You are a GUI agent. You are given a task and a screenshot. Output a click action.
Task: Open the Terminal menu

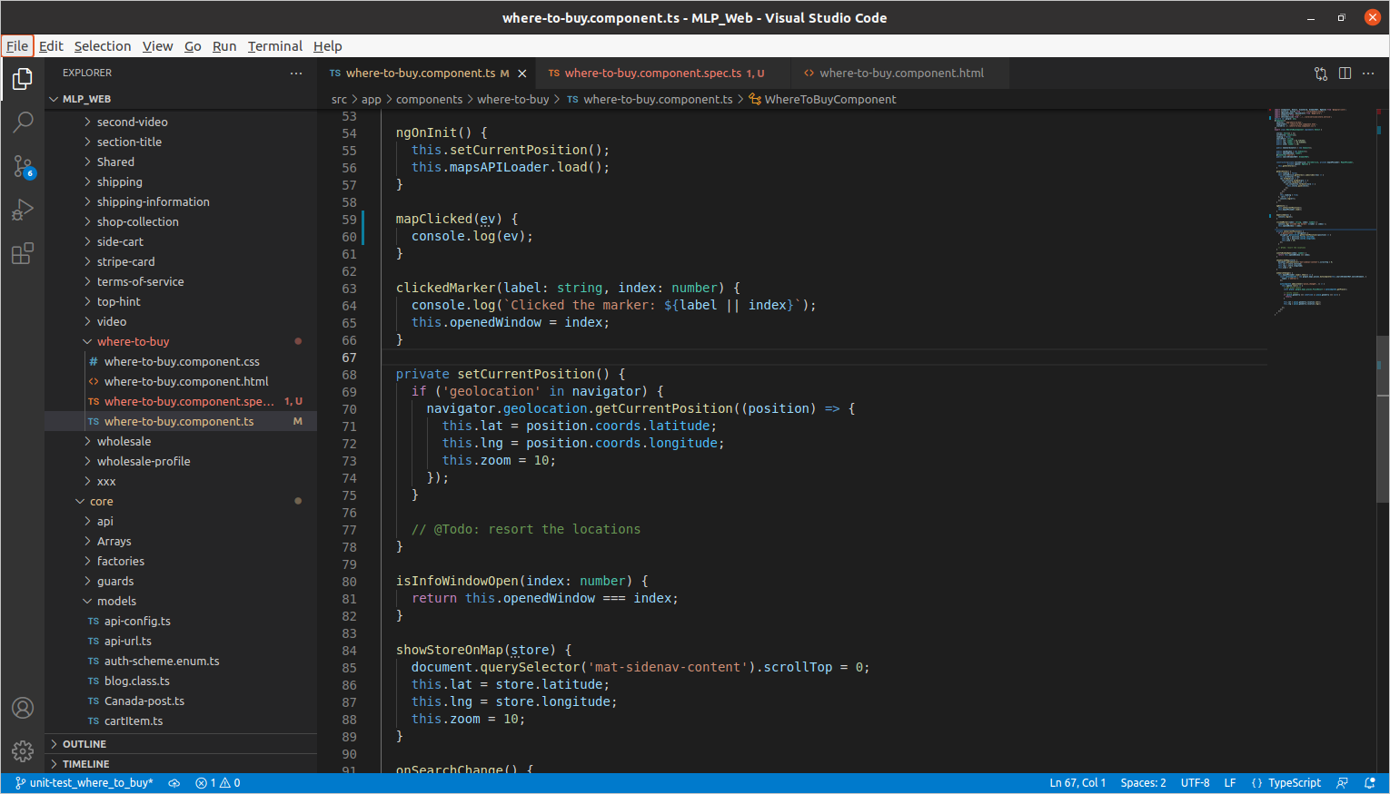point(275,46)
